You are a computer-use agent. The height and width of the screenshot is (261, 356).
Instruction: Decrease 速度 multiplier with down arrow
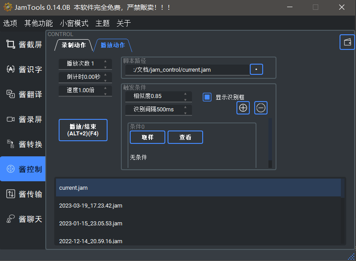coord(105,94)
